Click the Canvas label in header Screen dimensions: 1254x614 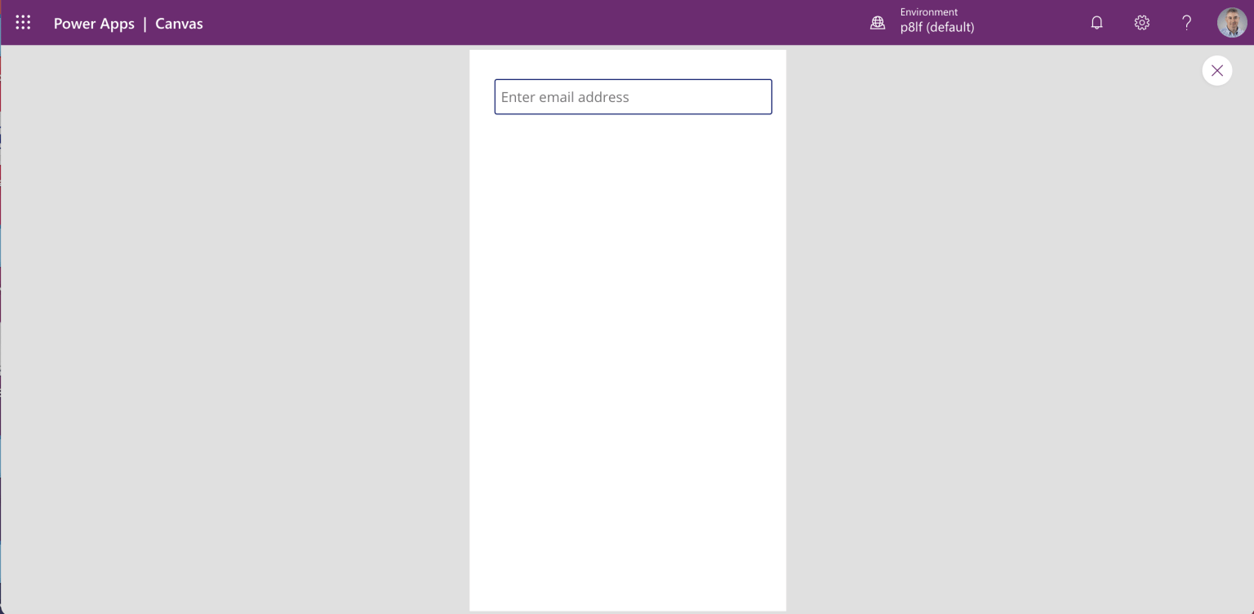(179, 24)
